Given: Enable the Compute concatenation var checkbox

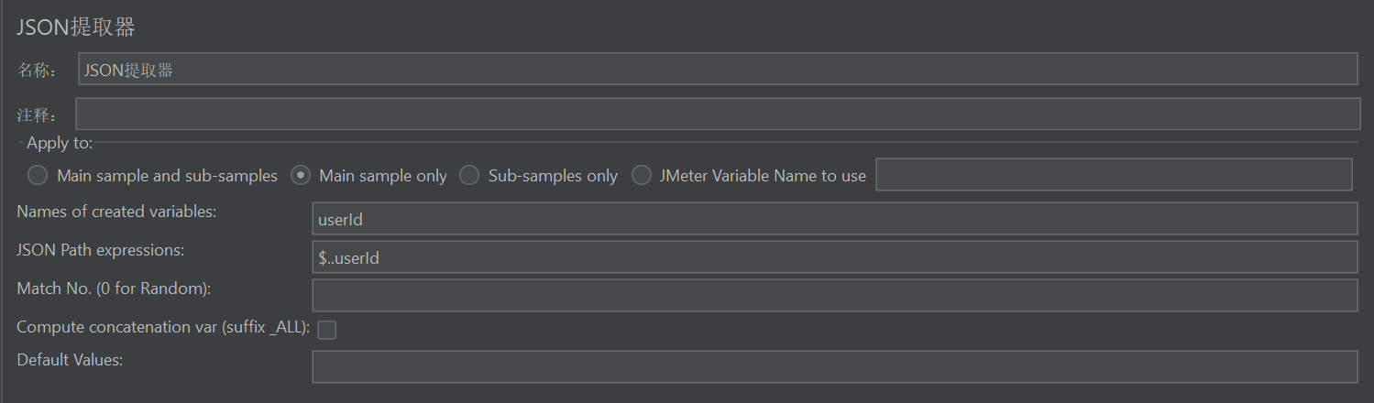Looking at the screenshot, I should (x=326, y=330).
